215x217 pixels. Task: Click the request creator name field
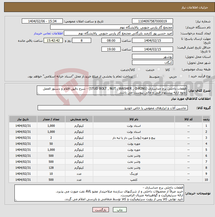point(118,33)
